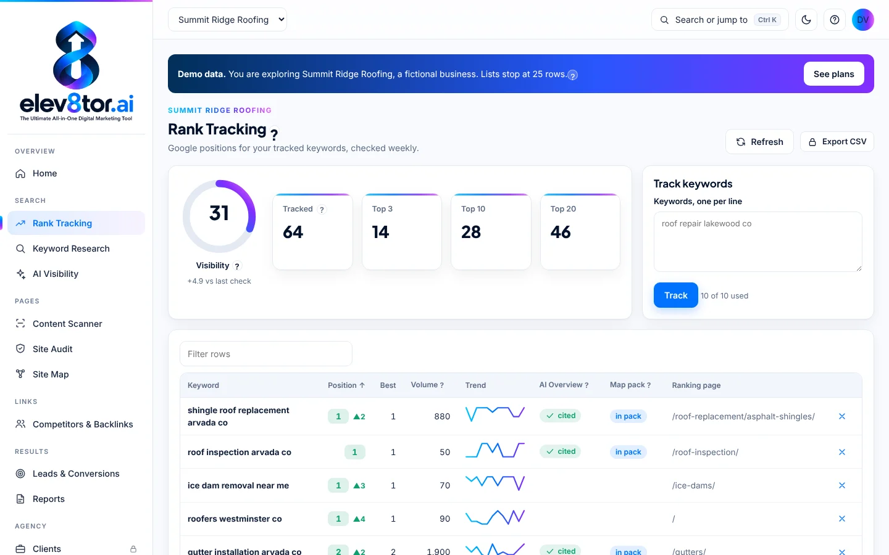Open Competitors & Backlinks page

point(76,424)
